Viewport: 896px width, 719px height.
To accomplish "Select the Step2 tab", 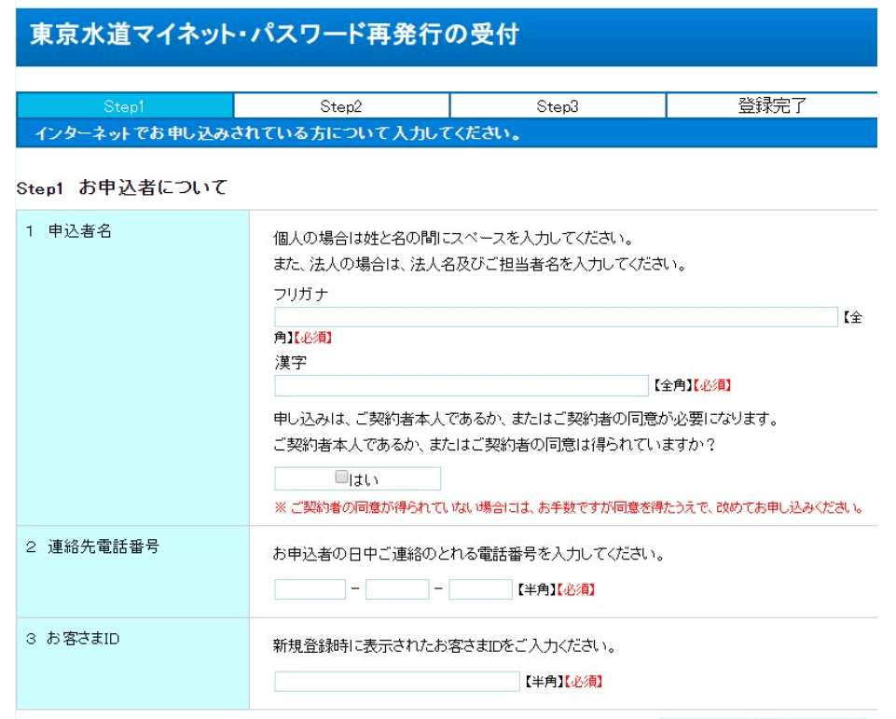I will [x=341, y=105].
